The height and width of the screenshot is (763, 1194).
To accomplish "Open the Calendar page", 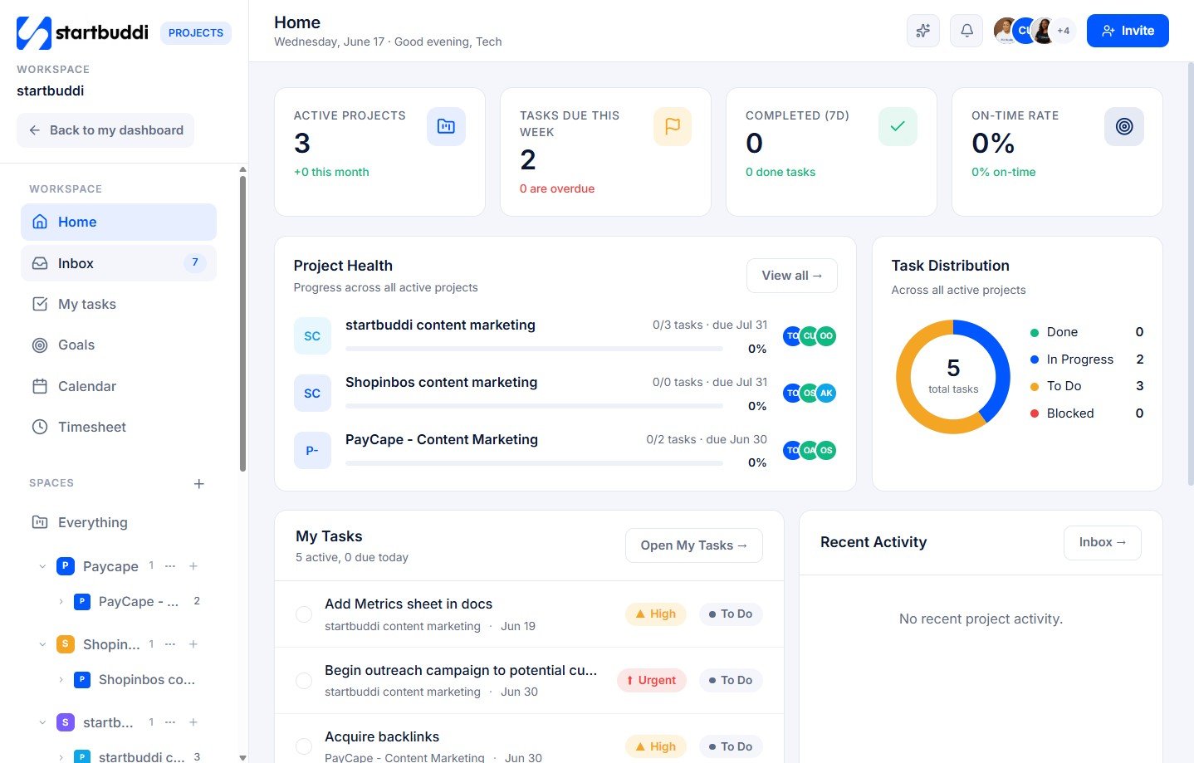I will [x=119, y=386].
